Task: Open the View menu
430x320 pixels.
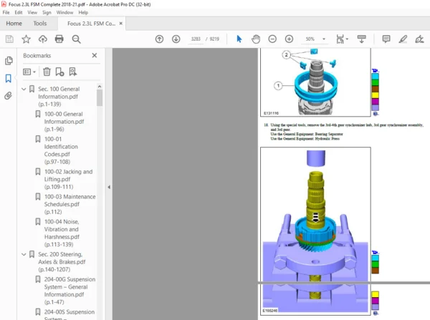Action: pos(32,12)
